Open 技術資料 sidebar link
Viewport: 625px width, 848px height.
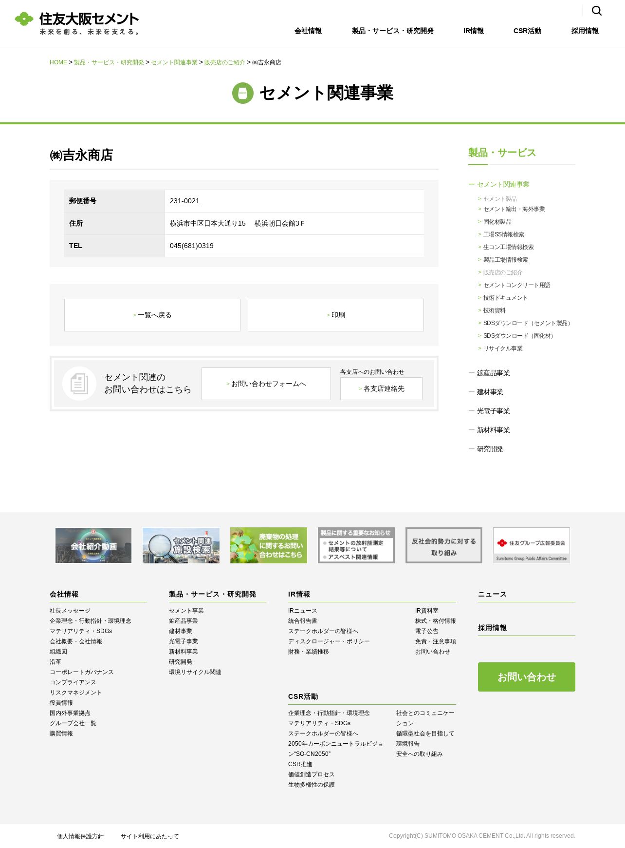[494, 310]
